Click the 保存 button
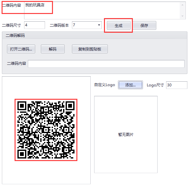The width and height of the screenshot is (188, 189). [144, 25]
